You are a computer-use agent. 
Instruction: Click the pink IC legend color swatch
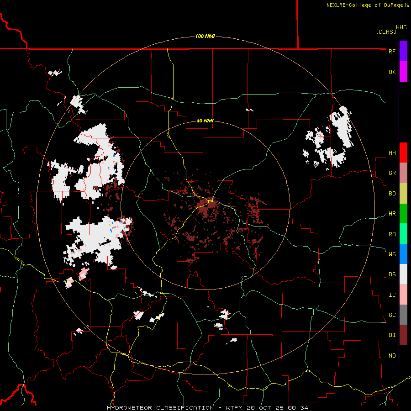click(x=403, y=295)
